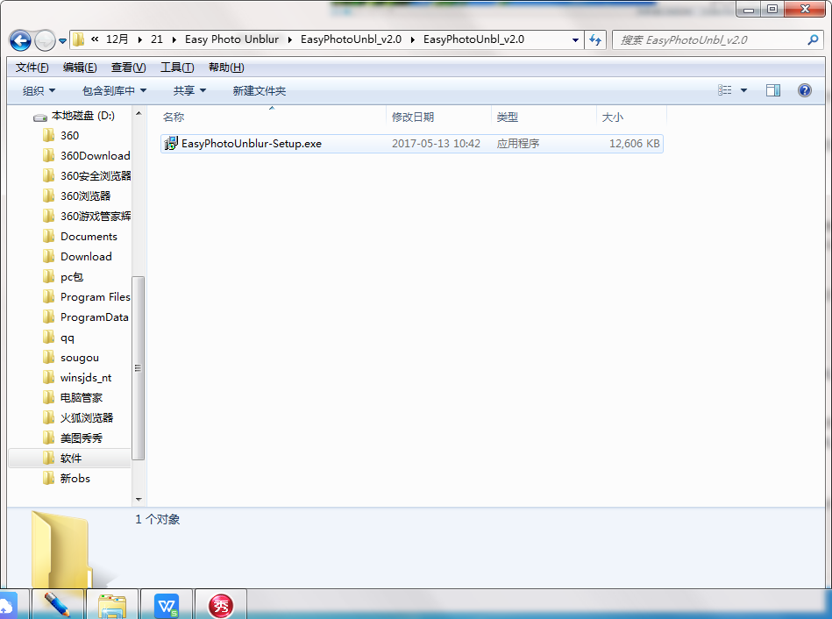The height and width of the screenshot is (619, 832).
Task: Click the search magnifier icon
Action: [813, 39]
